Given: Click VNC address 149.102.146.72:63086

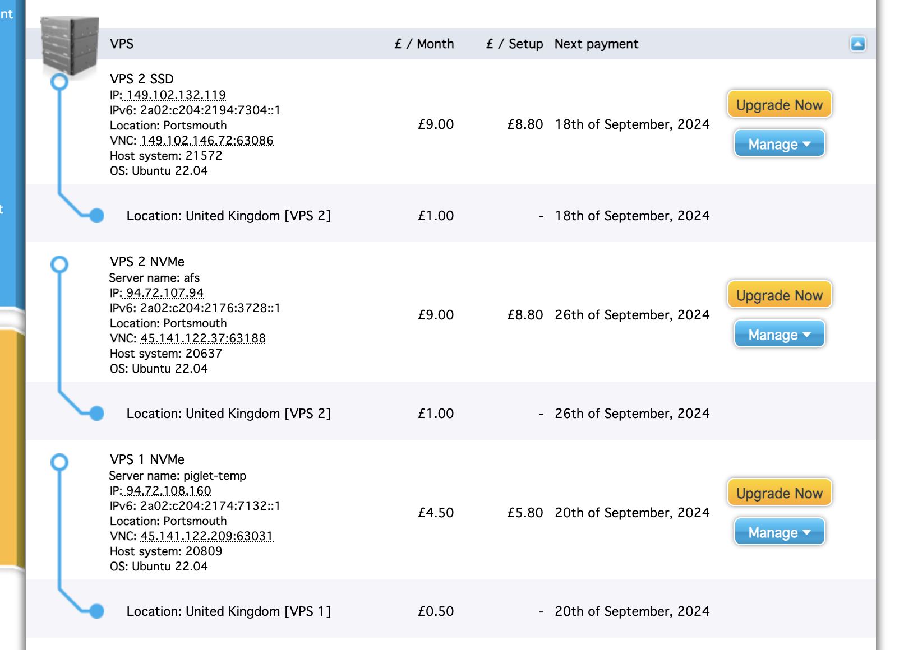Looking at the screenshot, I should 207,141.
